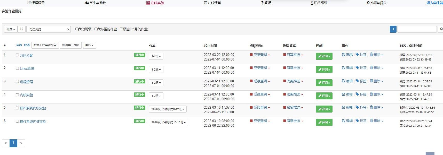443x155 pixels.
Task: Click the search input field
Action: pos(417,29)
